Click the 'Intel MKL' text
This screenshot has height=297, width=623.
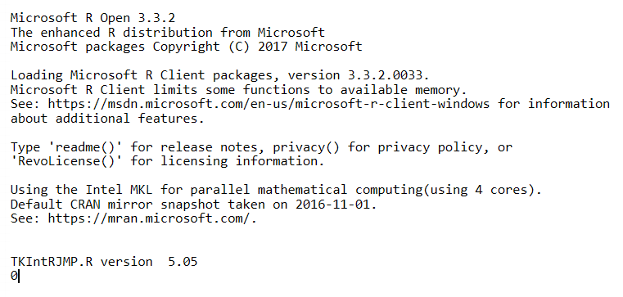119,190
